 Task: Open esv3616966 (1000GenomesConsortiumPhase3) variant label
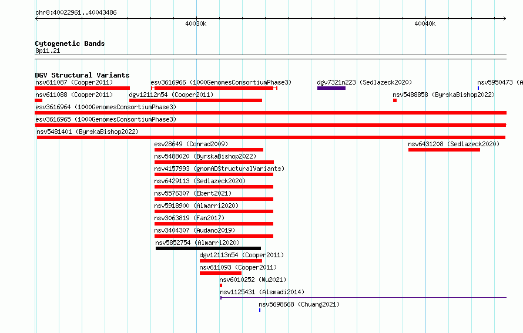pyautogui.click(x=221, y=82)
